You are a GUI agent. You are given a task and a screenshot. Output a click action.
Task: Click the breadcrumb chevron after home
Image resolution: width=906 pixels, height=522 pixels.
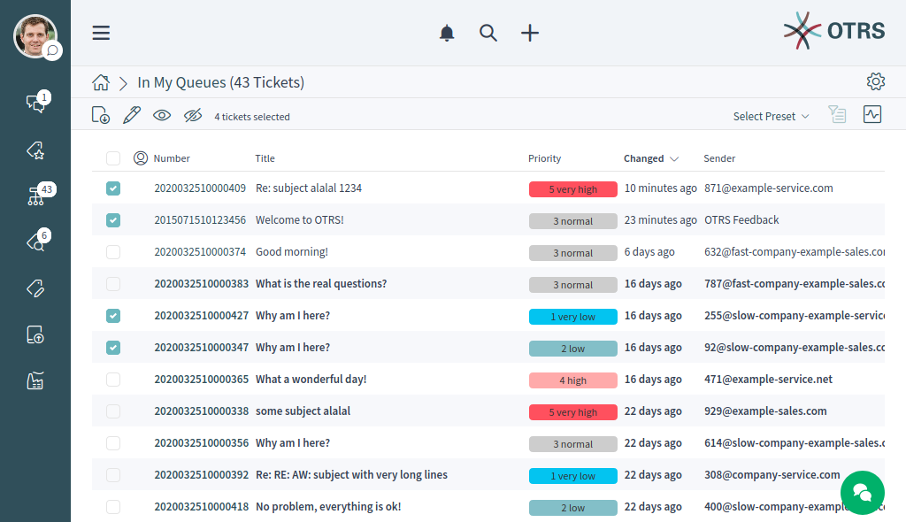[124, 83]
